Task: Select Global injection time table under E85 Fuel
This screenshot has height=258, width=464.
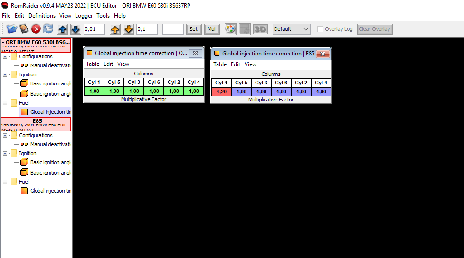Action: 46,191
